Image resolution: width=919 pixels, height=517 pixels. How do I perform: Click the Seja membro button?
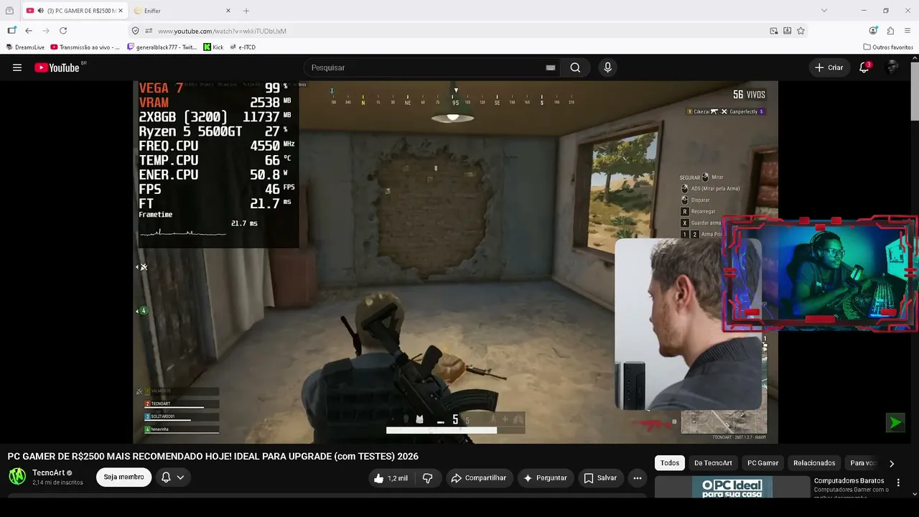(x=123, y=477)
